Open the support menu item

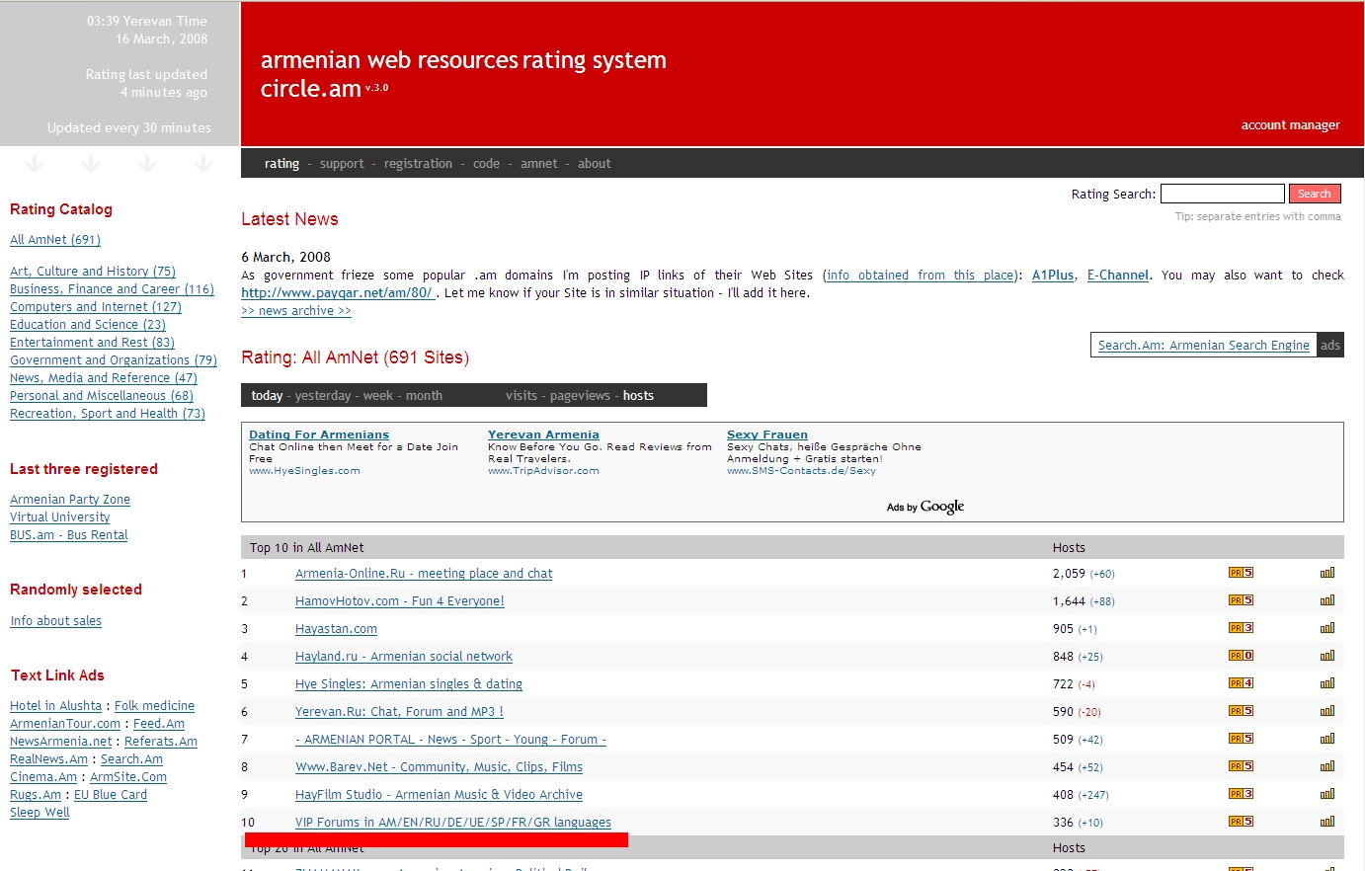click(342, 164)
